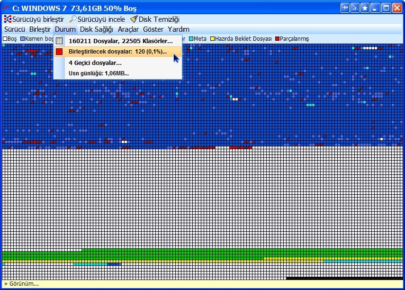Open the Araçlar menu

tap(128, 29)
